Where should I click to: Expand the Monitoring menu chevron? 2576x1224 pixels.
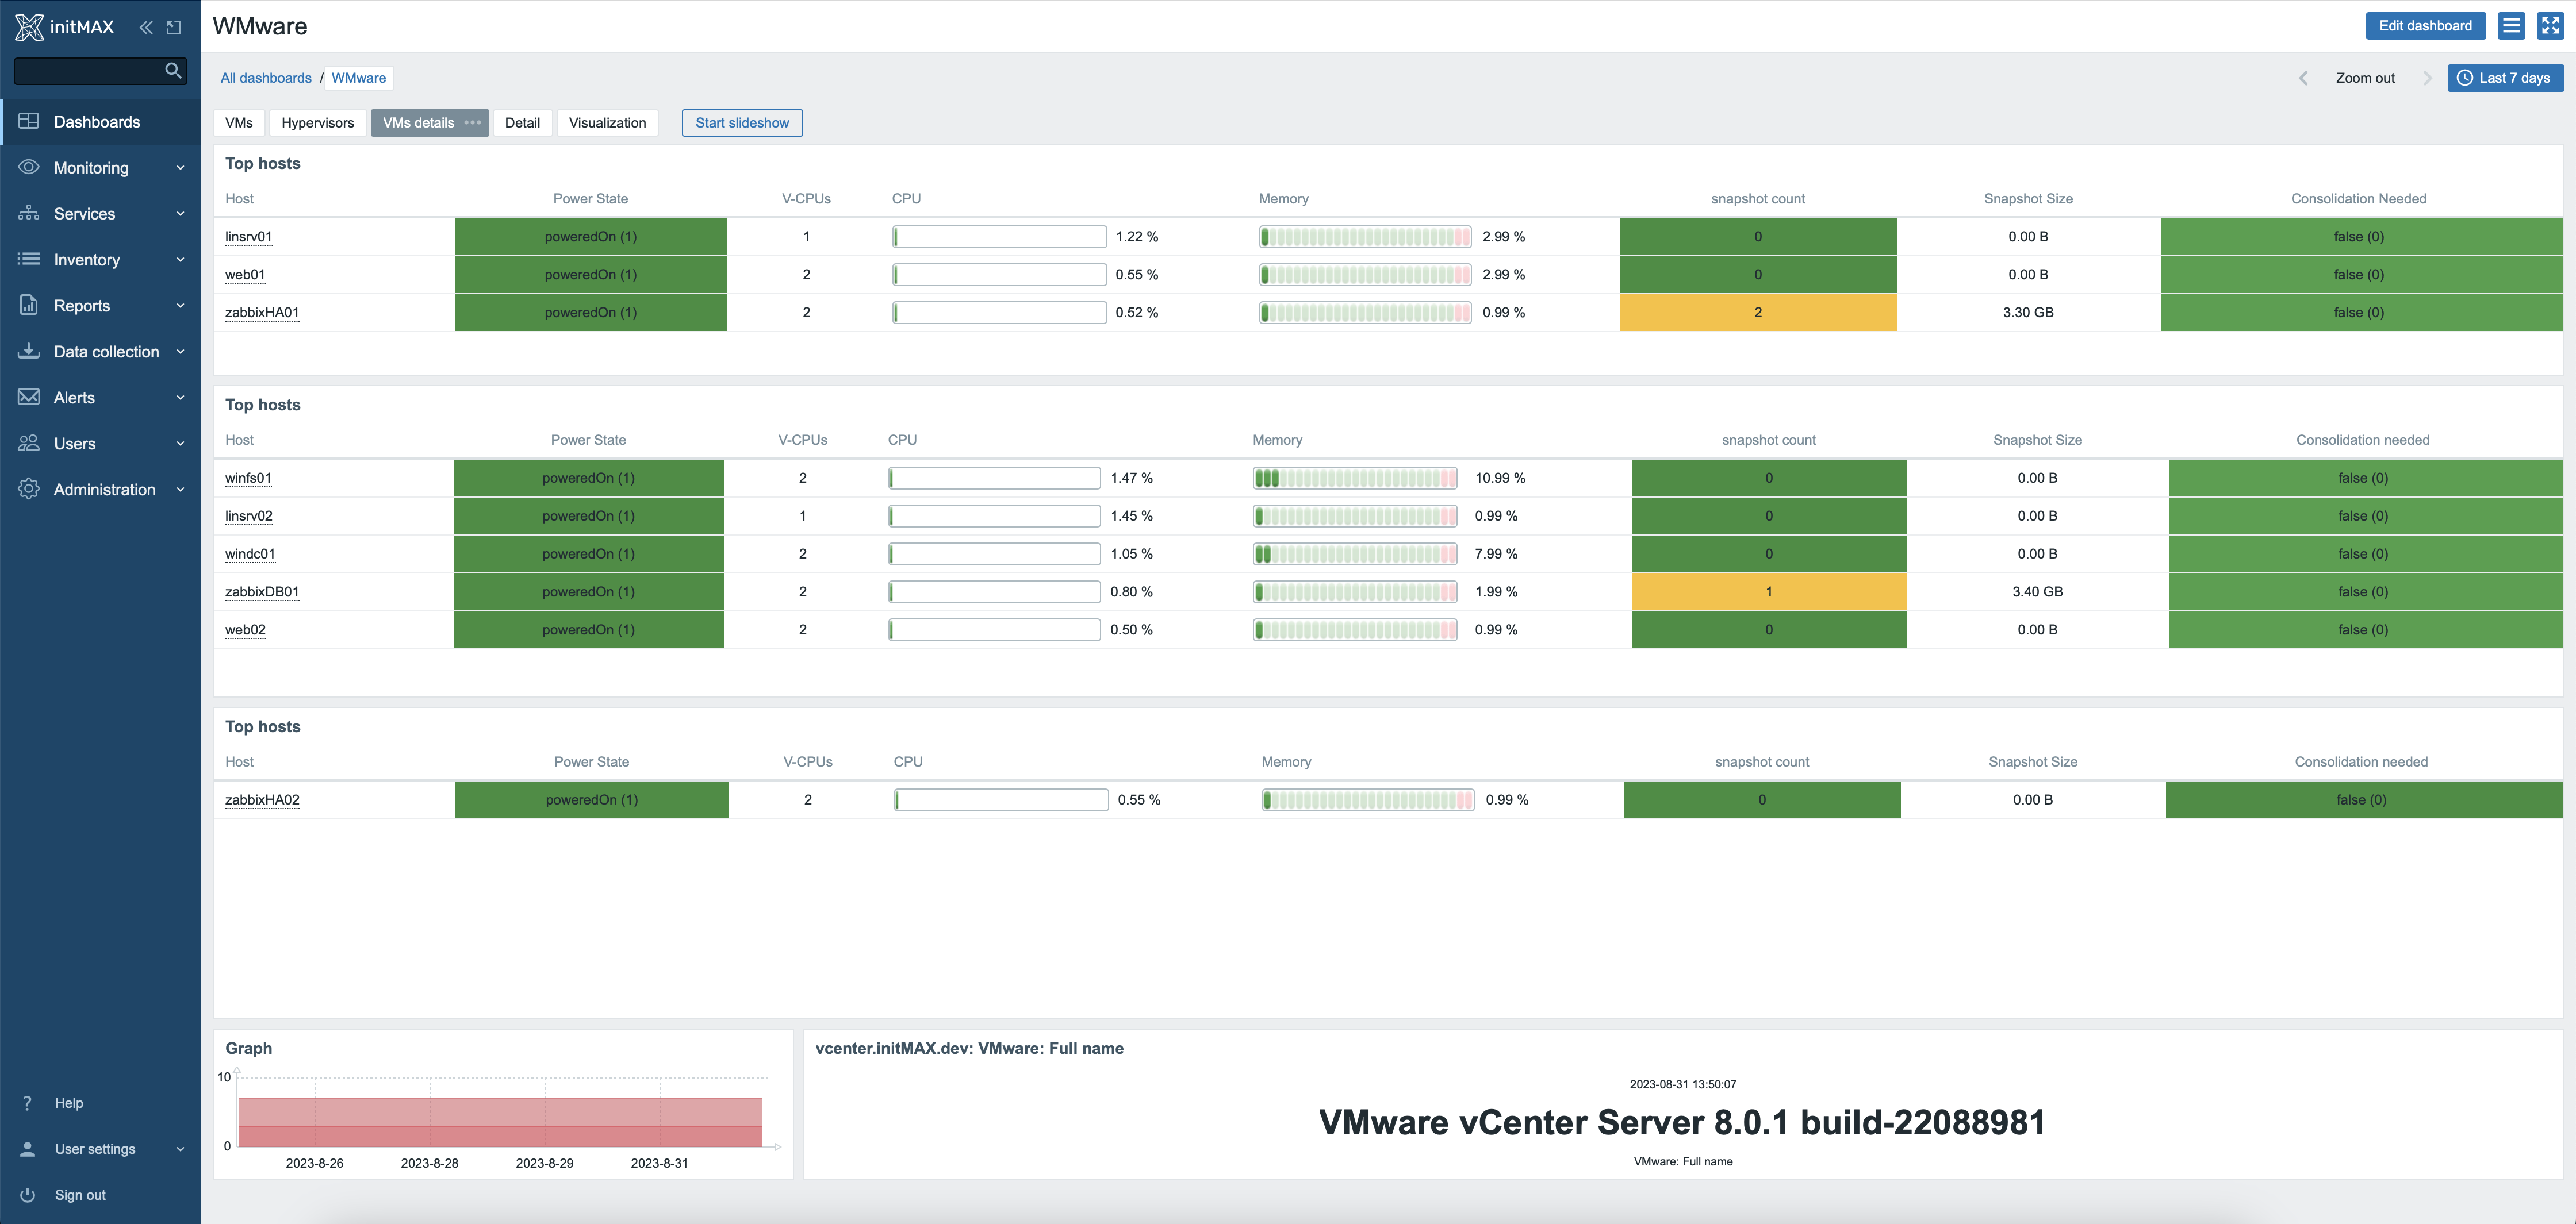click(x=181, y=168)
